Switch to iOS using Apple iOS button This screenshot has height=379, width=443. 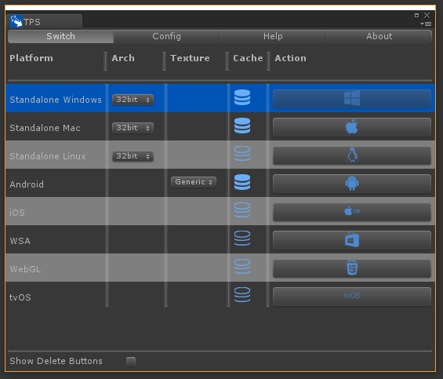(352, 212)
